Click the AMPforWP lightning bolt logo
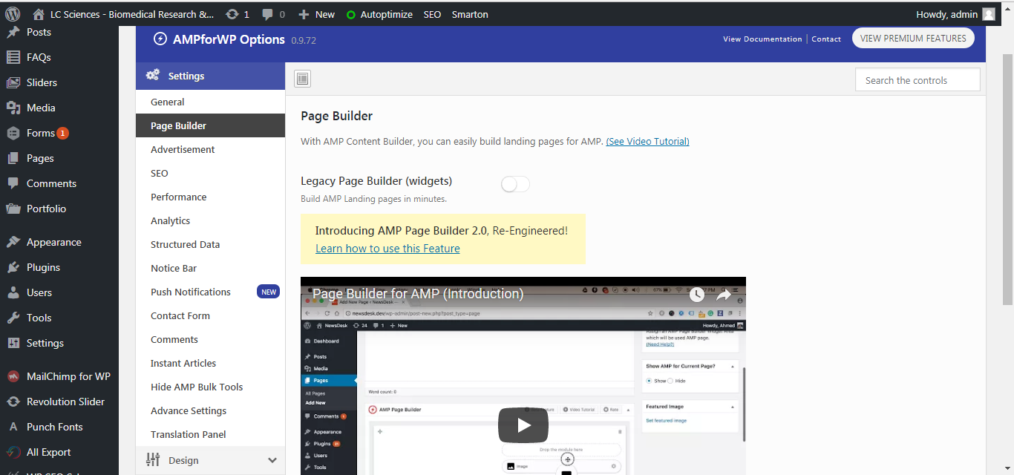This screenshot has width=1014, height=475. (160, 39)
